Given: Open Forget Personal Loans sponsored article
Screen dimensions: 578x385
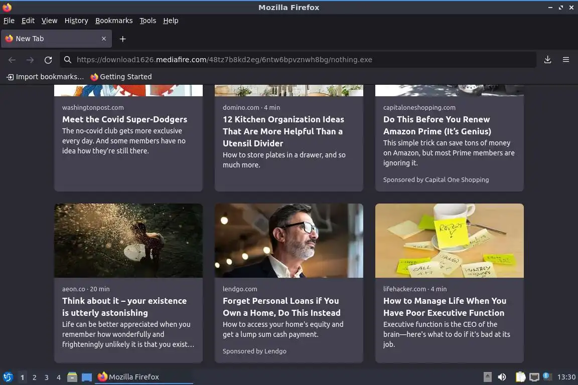Looking at the screenshot, I should 281,306.
